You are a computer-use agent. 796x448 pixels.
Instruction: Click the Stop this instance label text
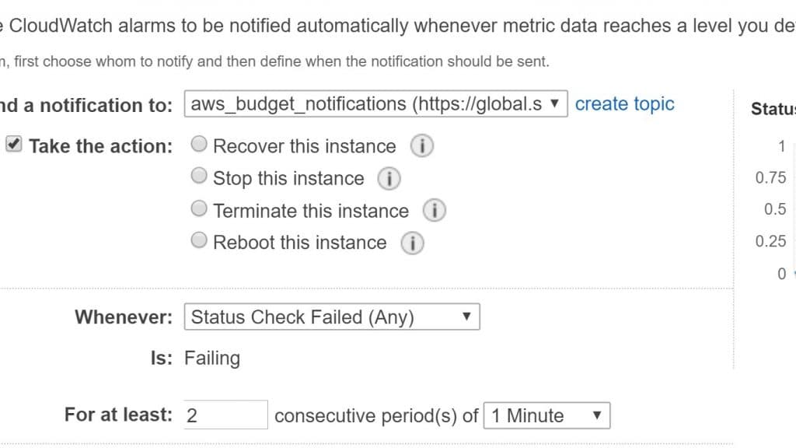[x=289, y=179]
